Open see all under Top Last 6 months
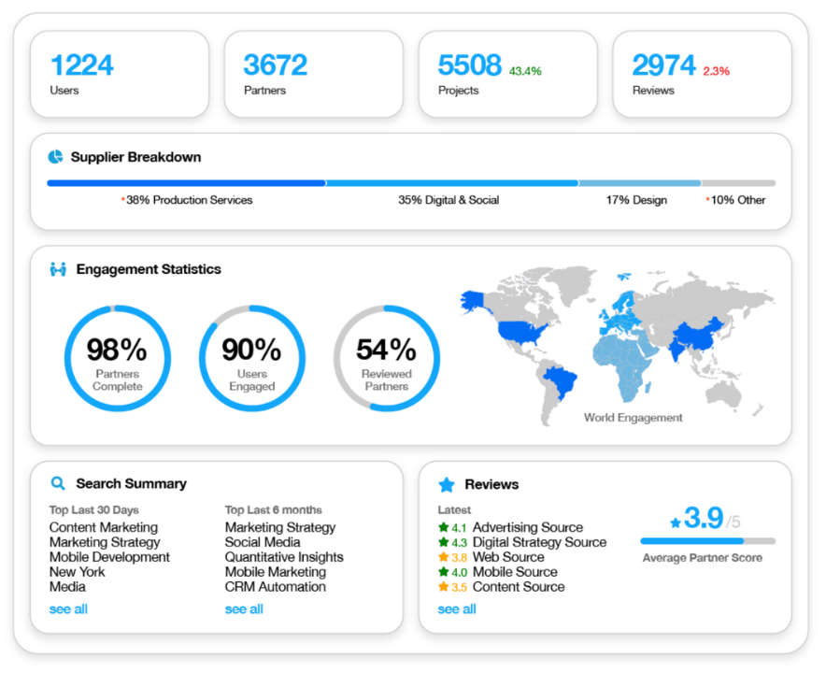Image resolution: width=826 pixels, height=673 pixels. pos(243,609)
